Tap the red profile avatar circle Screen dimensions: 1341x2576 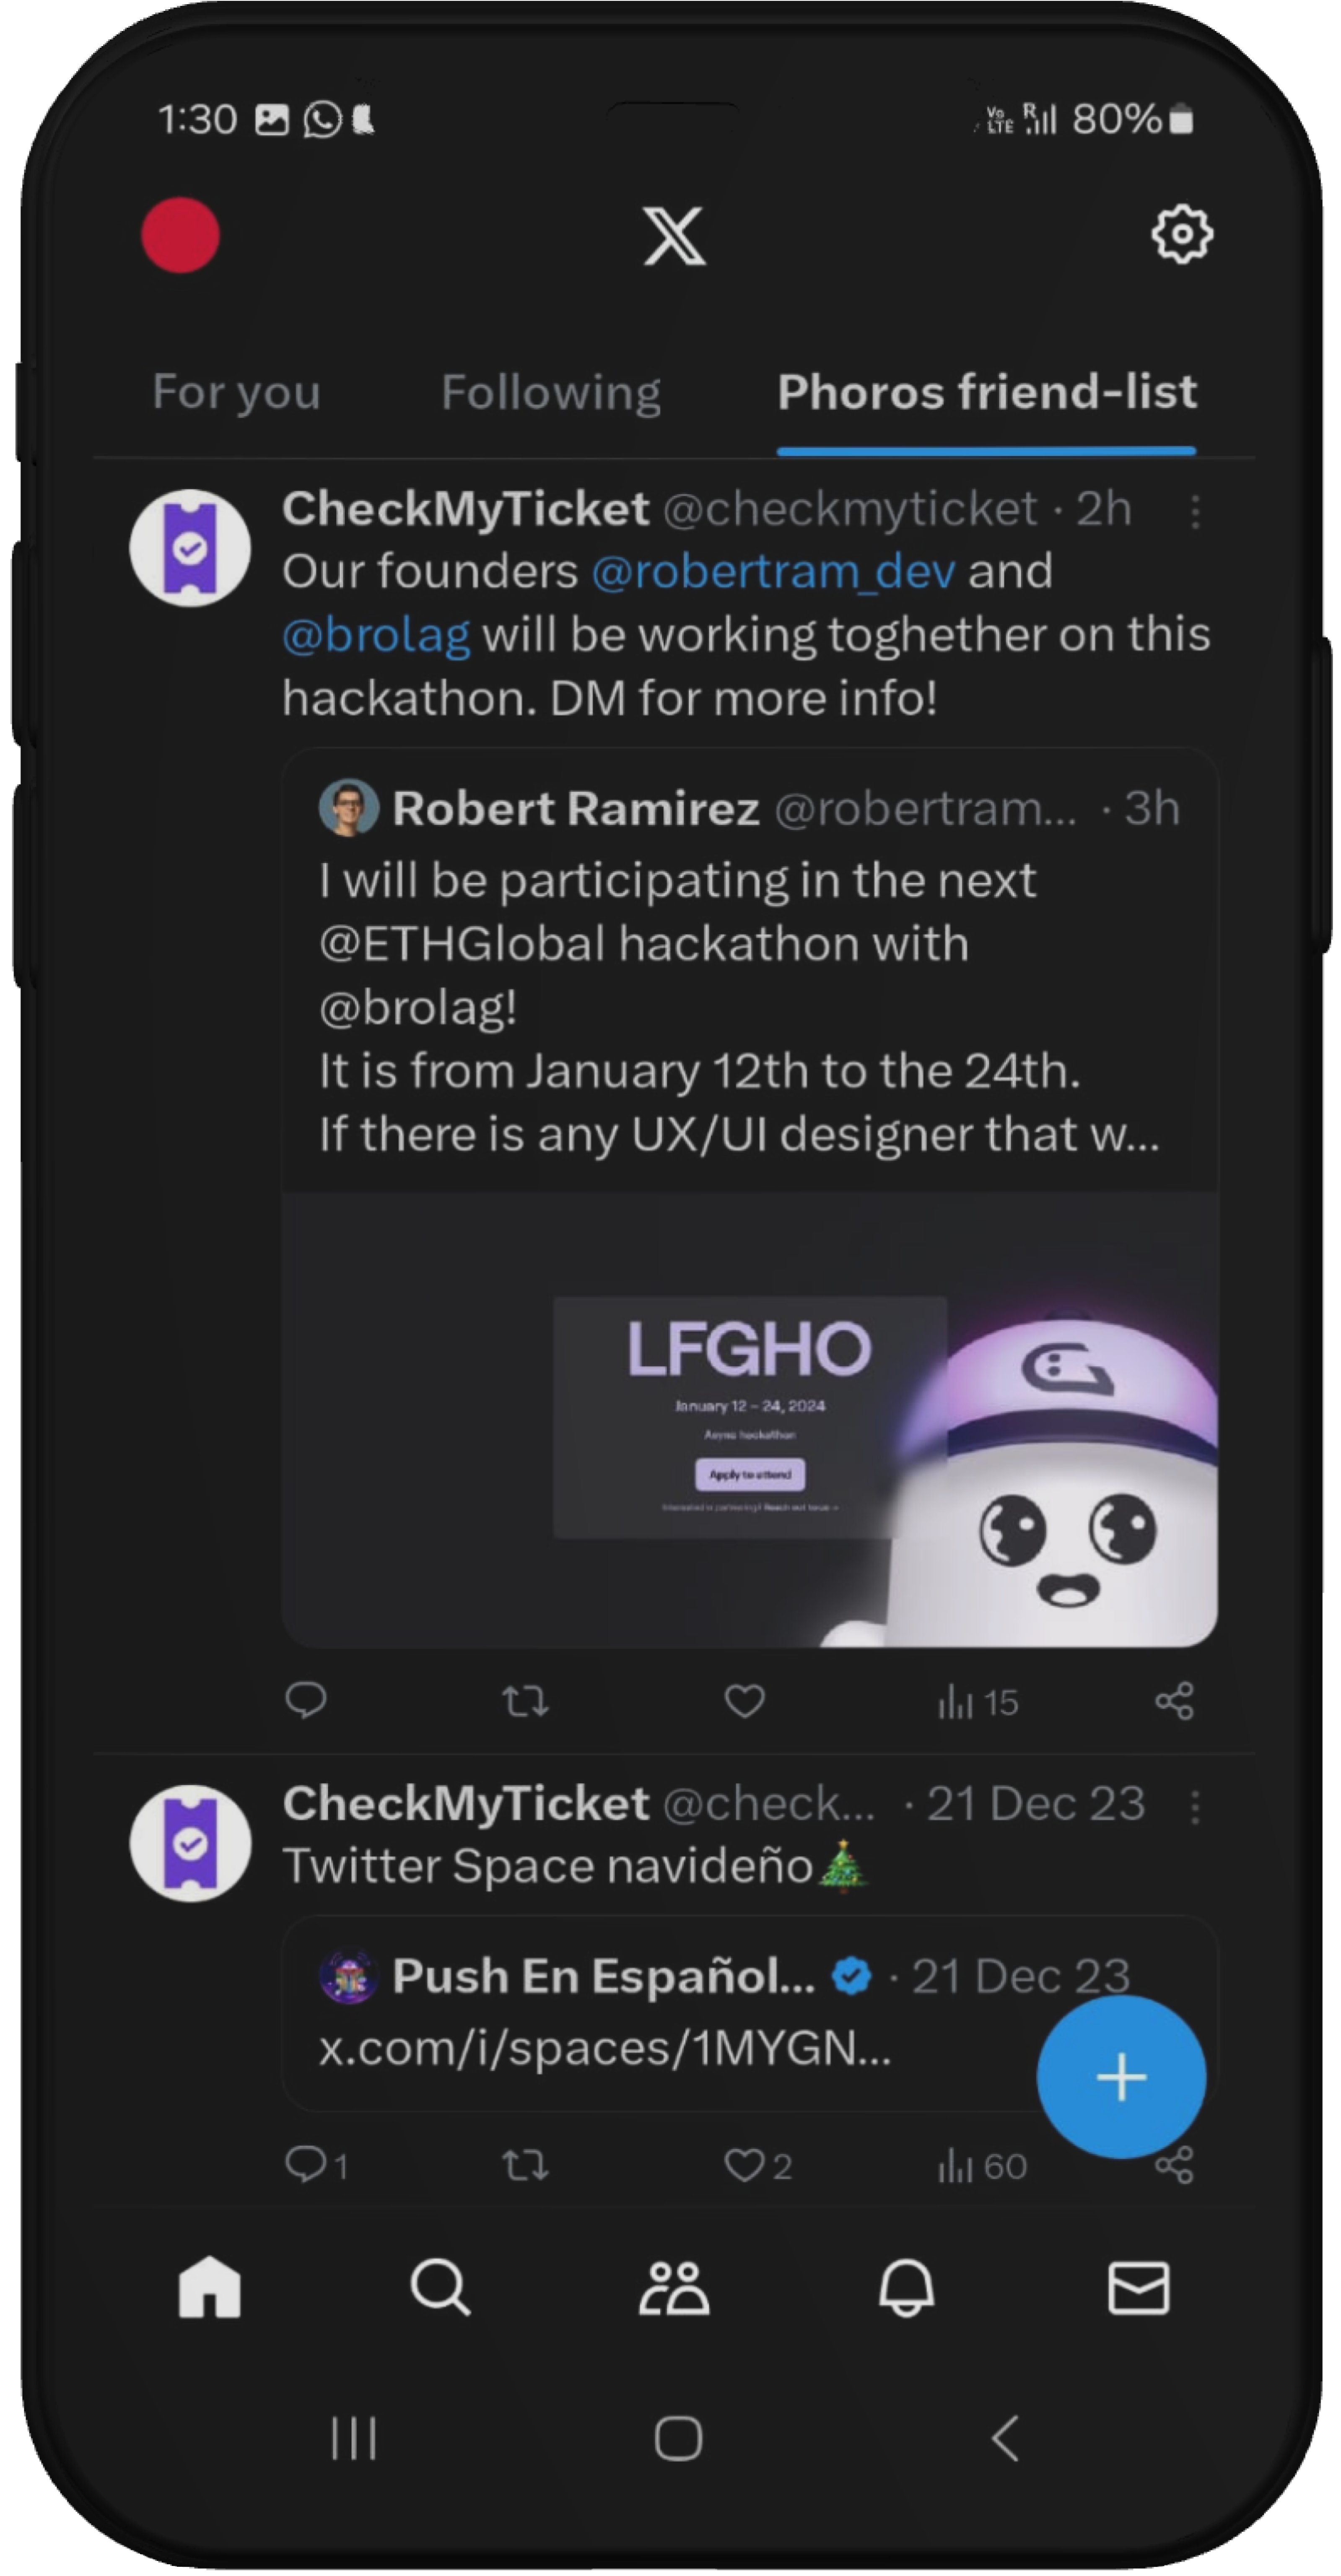[180, 235]
